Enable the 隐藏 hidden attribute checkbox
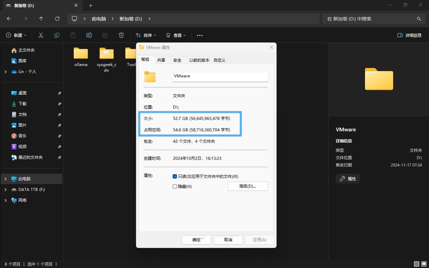Image resolution: width=429 pixels, height=268 pixels. (x=175, y=186)
